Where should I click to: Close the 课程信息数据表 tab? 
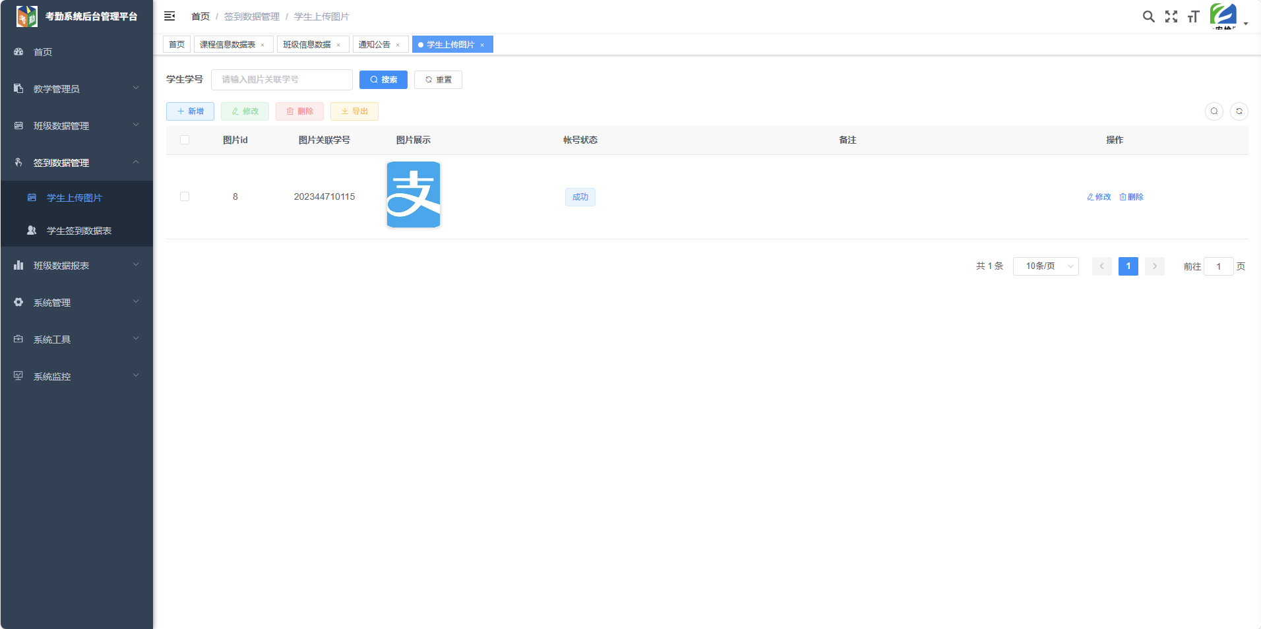click(262, 45)
